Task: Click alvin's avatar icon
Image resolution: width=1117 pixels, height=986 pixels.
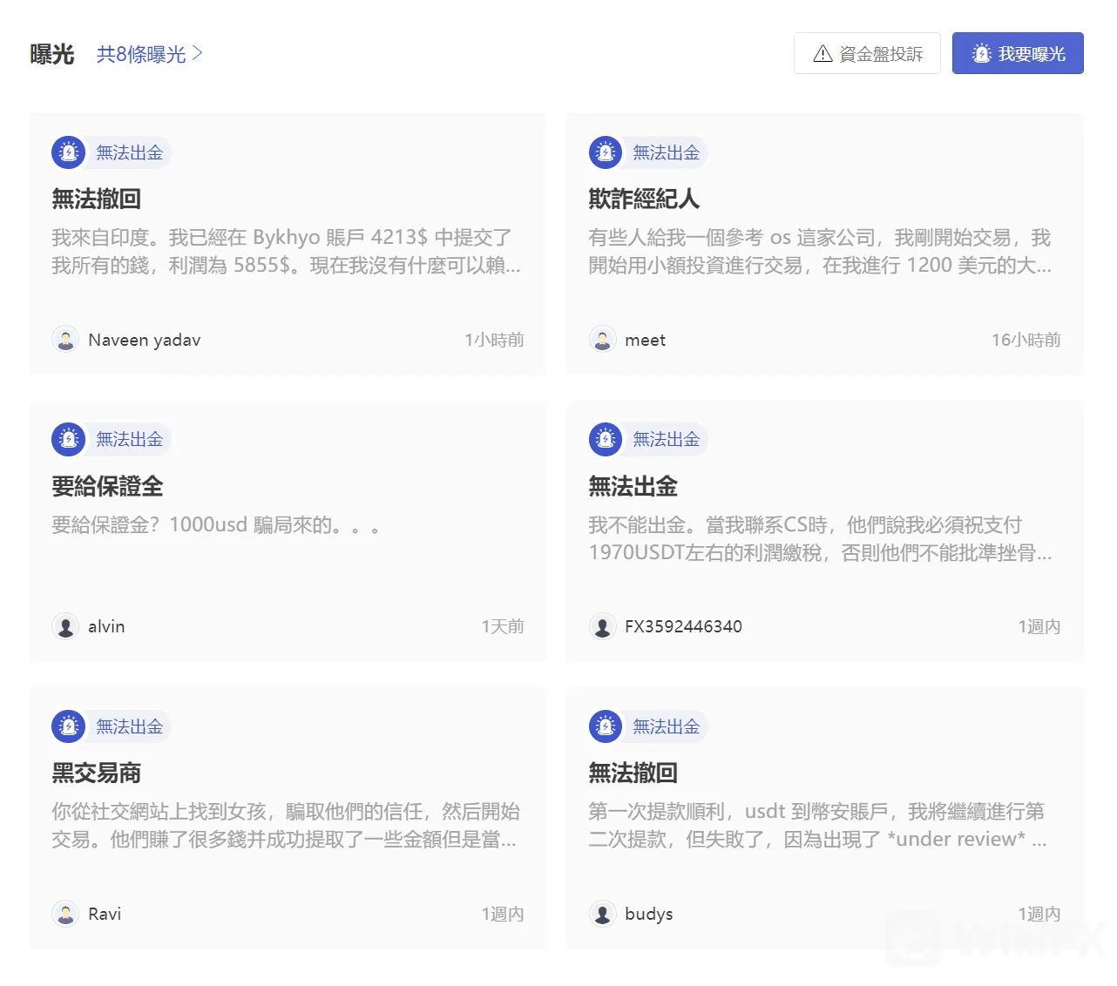Action: click(65, 625)
